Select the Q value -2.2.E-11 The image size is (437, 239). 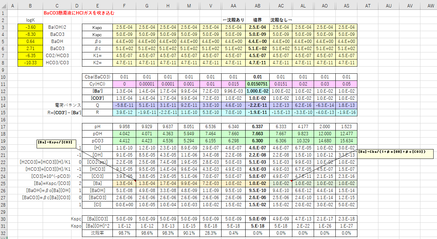click(x=257, y=105)
